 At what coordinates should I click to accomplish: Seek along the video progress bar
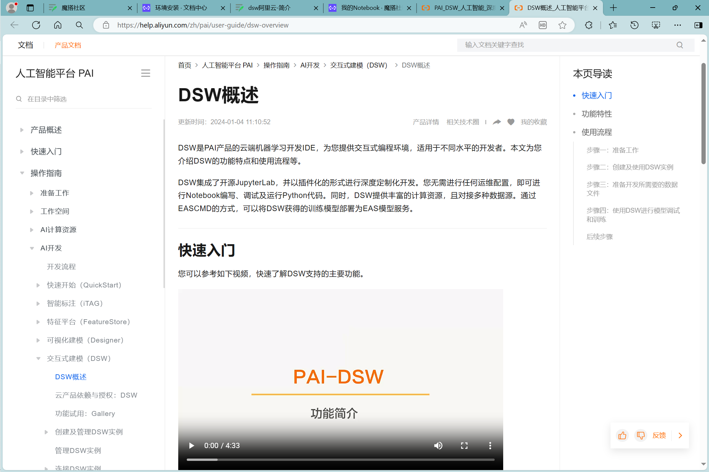[340, 460]
